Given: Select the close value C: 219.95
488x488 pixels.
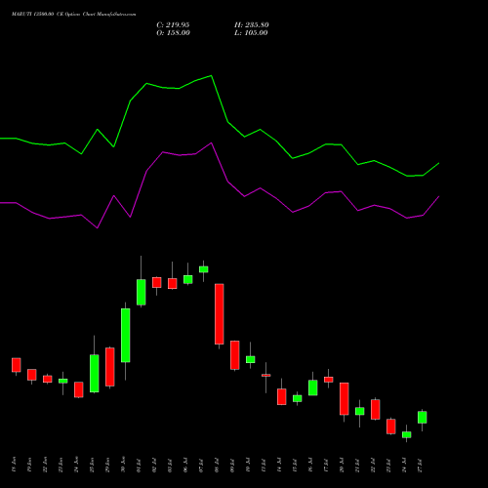Looking at the screenshot, I should pos(173,25).
